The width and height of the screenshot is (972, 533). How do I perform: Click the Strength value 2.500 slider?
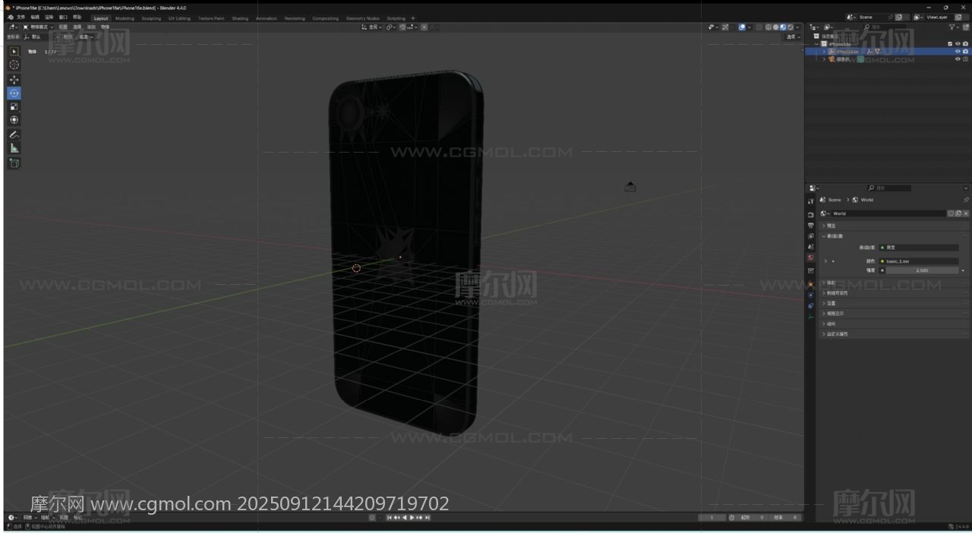pyautogui.click(x=922, y=270)
